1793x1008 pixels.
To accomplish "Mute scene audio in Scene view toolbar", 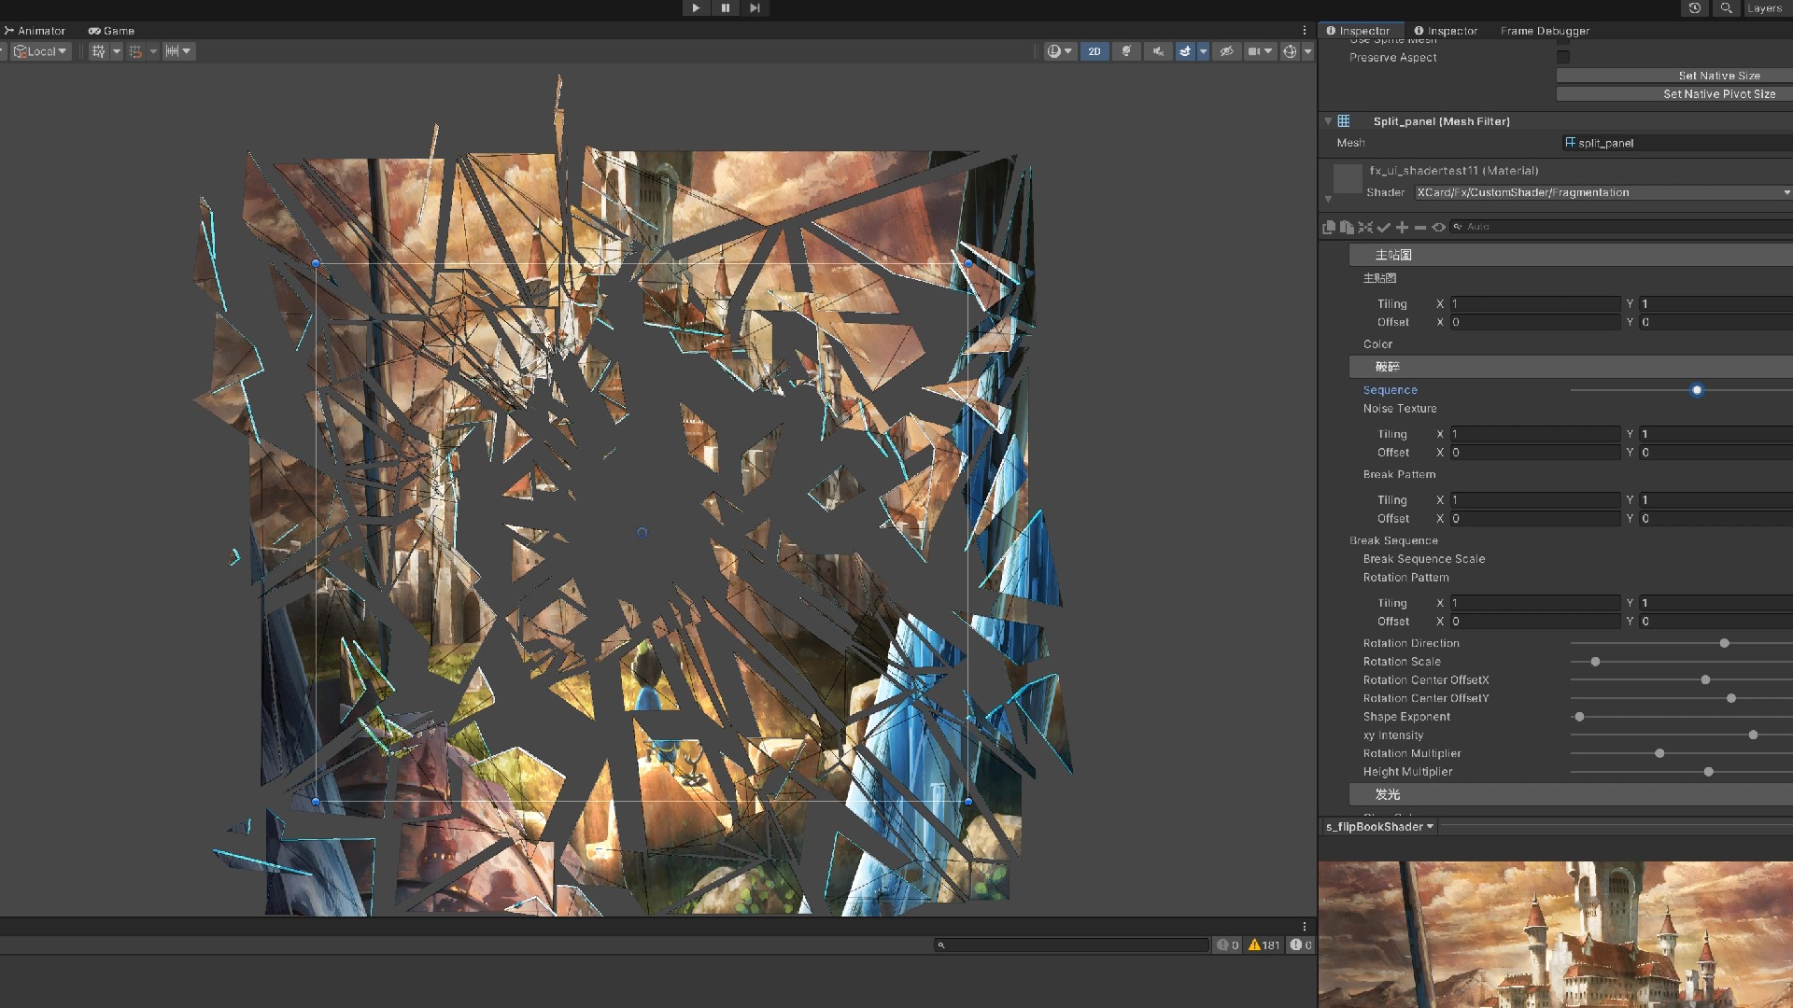I will pos(1158,51).
